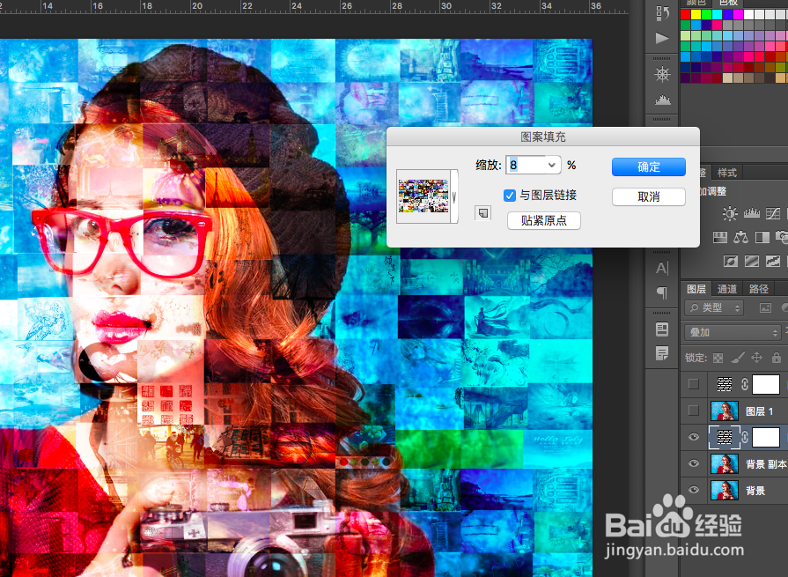
Task: Add a Curves adjustment
Action: click(x=773, y=213)
